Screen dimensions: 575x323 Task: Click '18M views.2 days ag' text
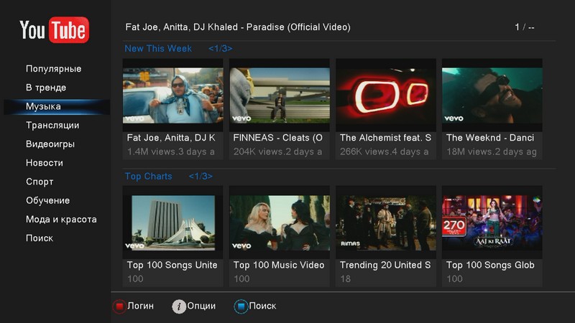(x=492, y=151)
